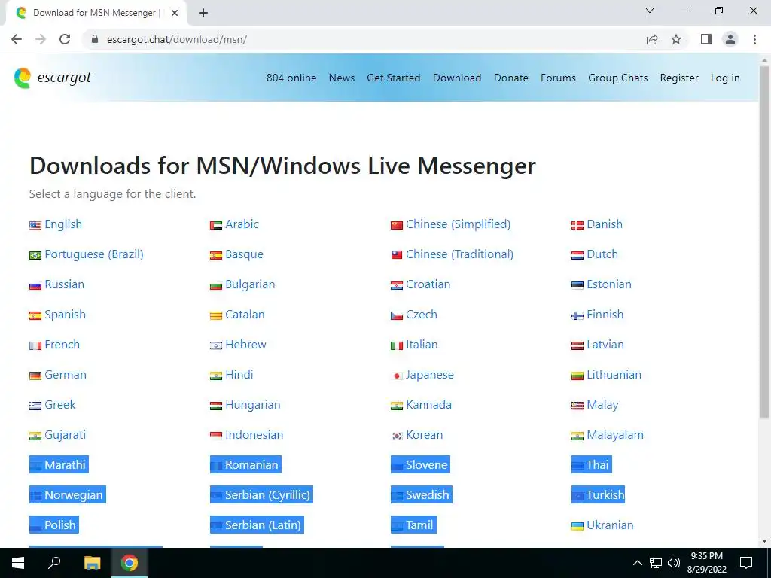Click the Ukrainian flag icon

[577, 526]
